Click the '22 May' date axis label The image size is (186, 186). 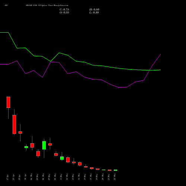coord(115,177)
